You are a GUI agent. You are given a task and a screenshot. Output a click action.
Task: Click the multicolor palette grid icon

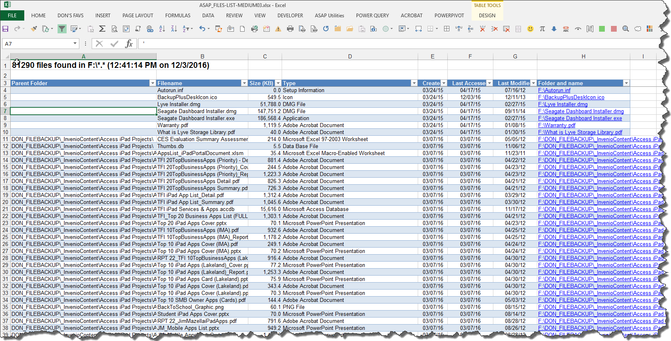[650, 29]
